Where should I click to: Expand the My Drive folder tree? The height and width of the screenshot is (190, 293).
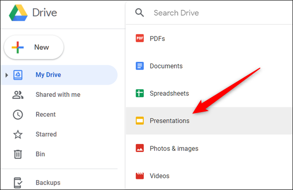(6, 75)
